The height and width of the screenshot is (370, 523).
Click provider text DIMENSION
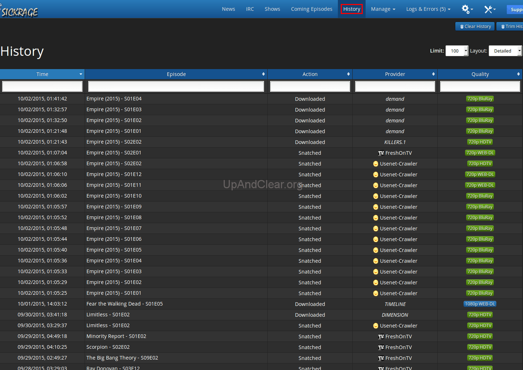tap(395, 315)
